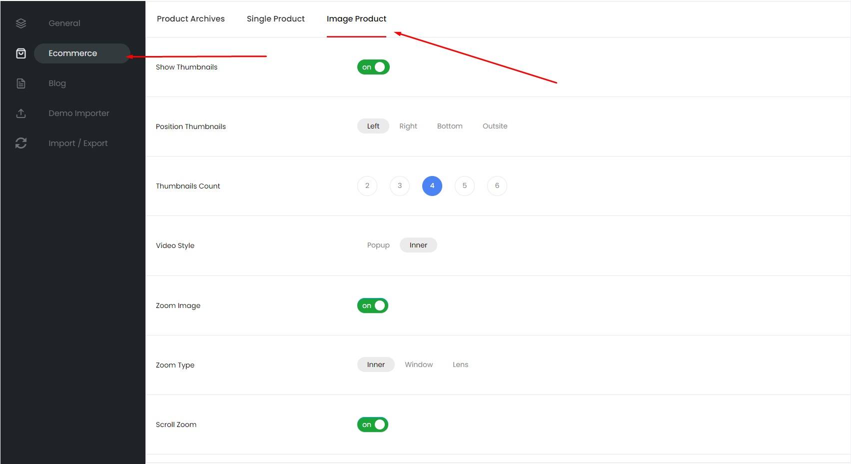The width and height of the screenshot is (851, 464).
Task: Toggle the Scroll Zoom switch off
Action: pyautogui.click(x=372, y=424)
